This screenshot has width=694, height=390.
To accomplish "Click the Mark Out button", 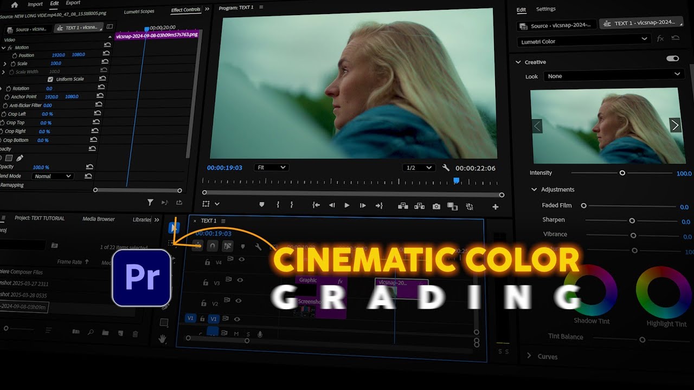I will pyautogui.click(x=292, y=205).
